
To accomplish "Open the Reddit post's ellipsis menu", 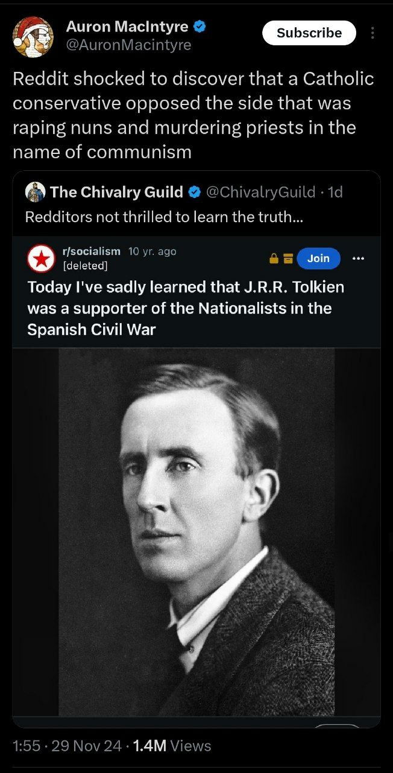I will point(359,258).
